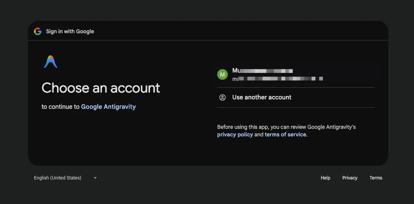The image size is (414, 204).
Task: Click Privacy in the footer
Action: tap(350, 178)
